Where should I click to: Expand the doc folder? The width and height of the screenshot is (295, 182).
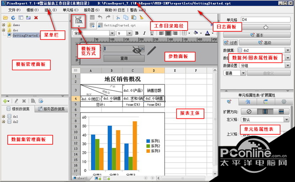click(3, 30)
